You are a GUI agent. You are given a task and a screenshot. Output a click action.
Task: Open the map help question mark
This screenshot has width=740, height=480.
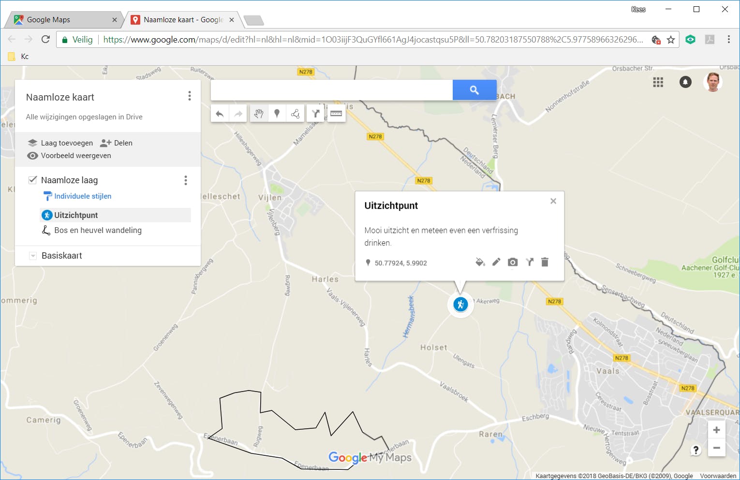(x=696, y=450)
